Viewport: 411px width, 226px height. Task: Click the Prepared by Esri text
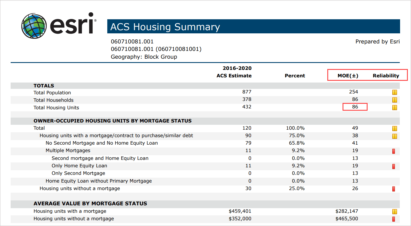pos(377,42)
